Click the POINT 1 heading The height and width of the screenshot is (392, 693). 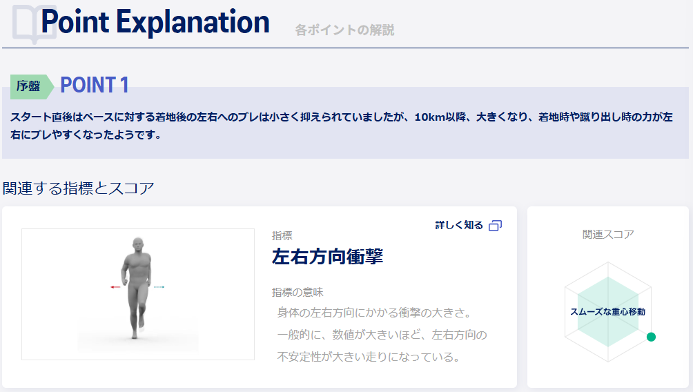(95, 85)
